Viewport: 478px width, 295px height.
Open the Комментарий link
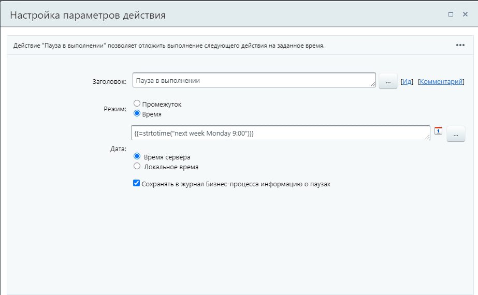coord(441,81)
